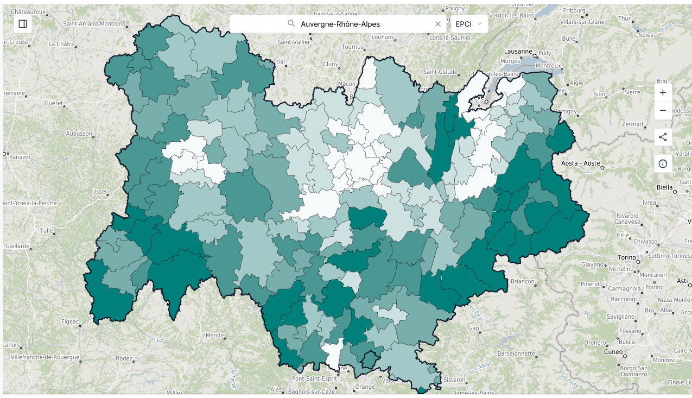
Task: Select the Tournus map label
Action: click(x=352, y=47)
